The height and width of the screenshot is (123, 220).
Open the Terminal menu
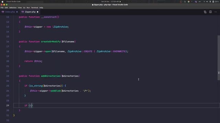[34, 8]
